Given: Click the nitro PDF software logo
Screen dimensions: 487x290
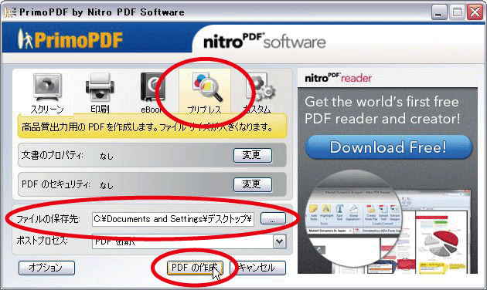Looking at the screenshot, I should pyautogui.click(x=264, y=41).
